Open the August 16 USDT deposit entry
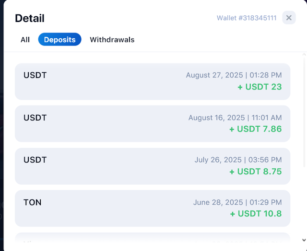 tap(153, 124)
